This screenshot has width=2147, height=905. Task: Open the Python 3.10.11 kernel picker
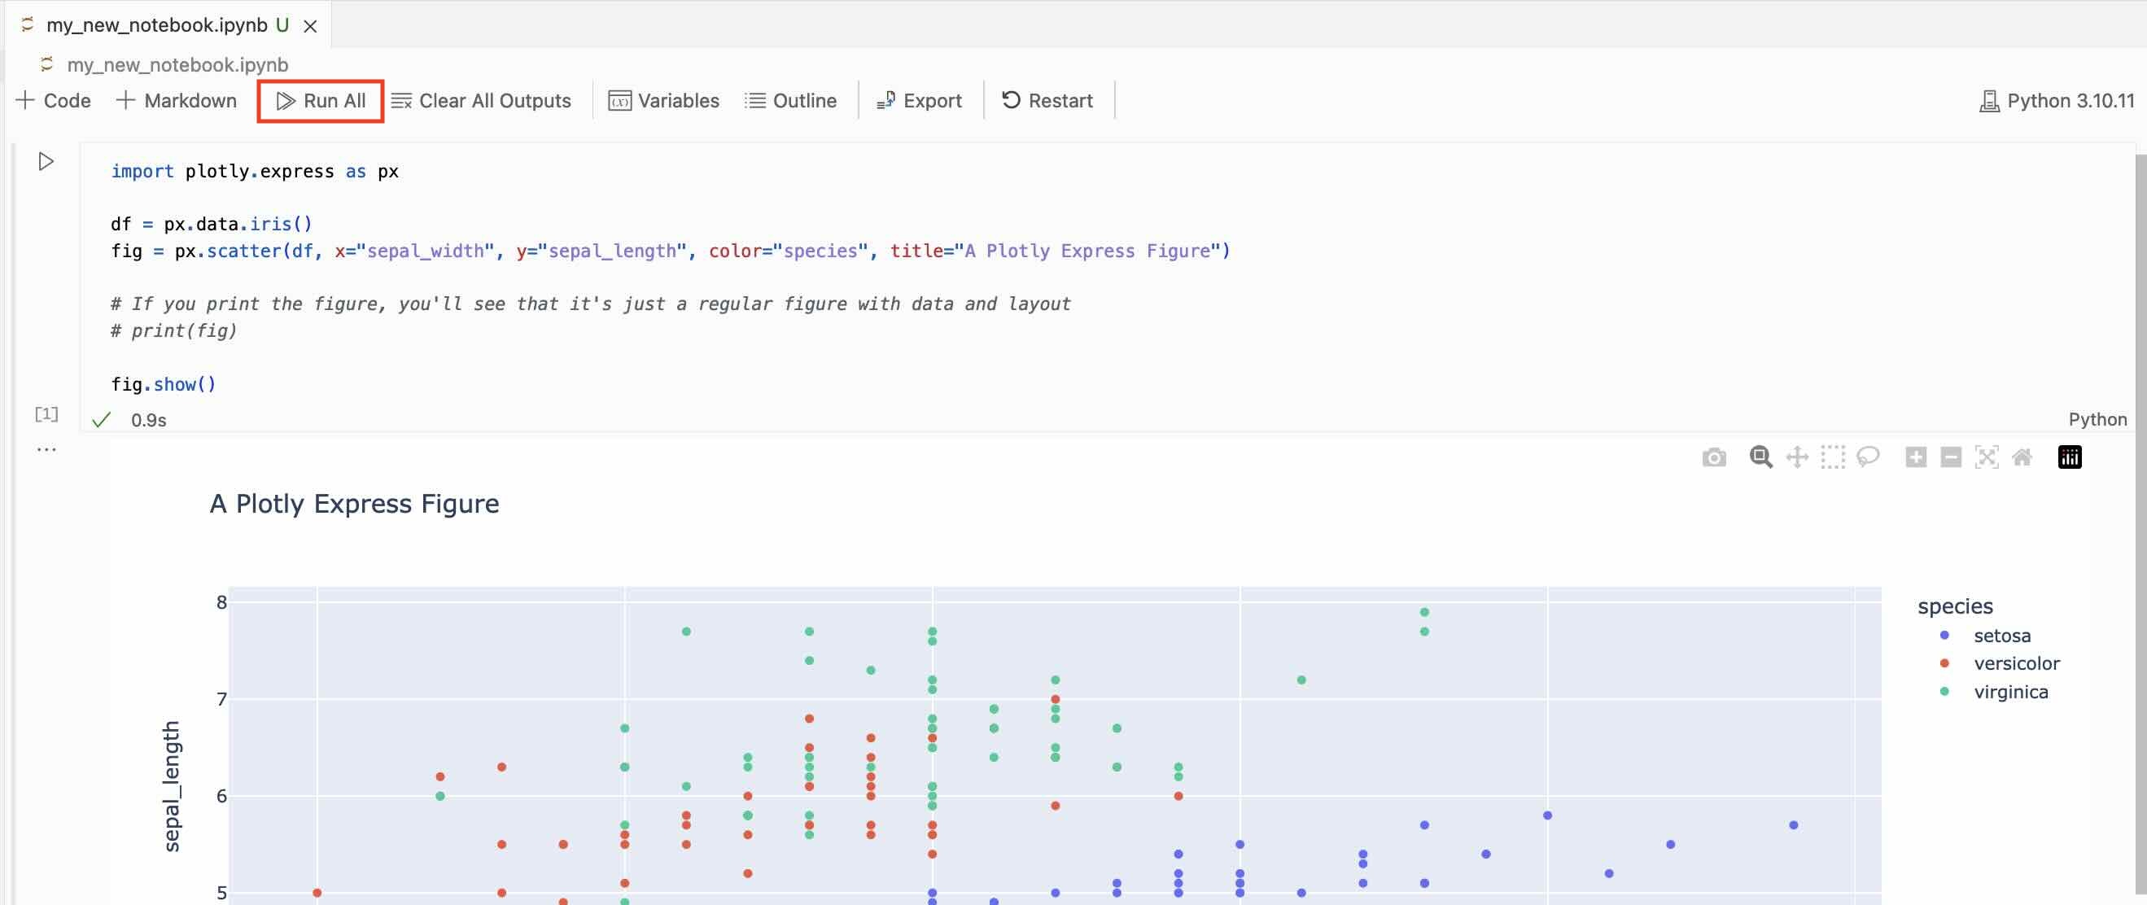[2057, 101]
